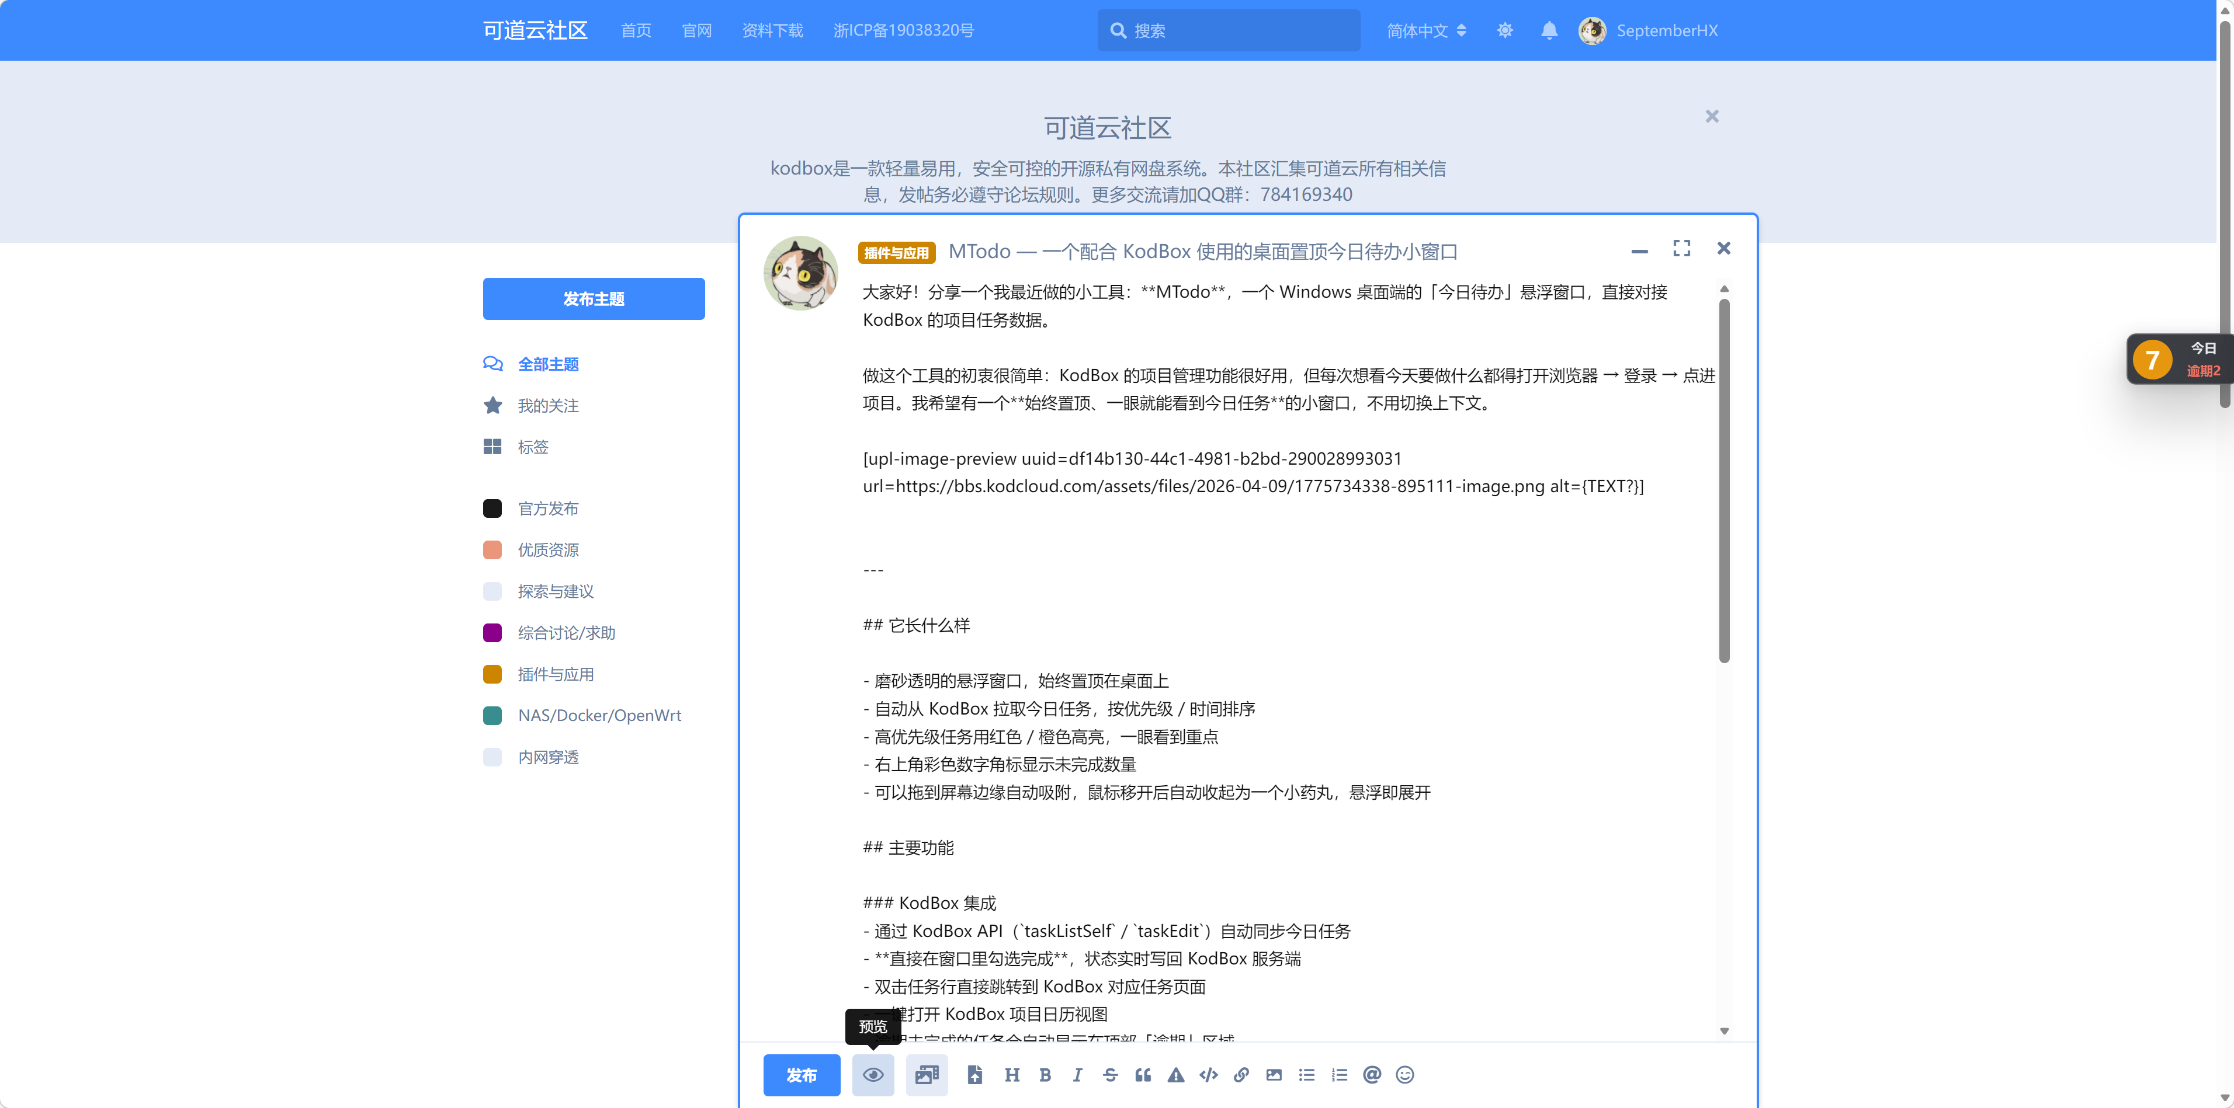Image resolution: width=2234 pixels, height=1108 pixels.
Task: Open the 官方发布 tag
Action: click(548, 508)
